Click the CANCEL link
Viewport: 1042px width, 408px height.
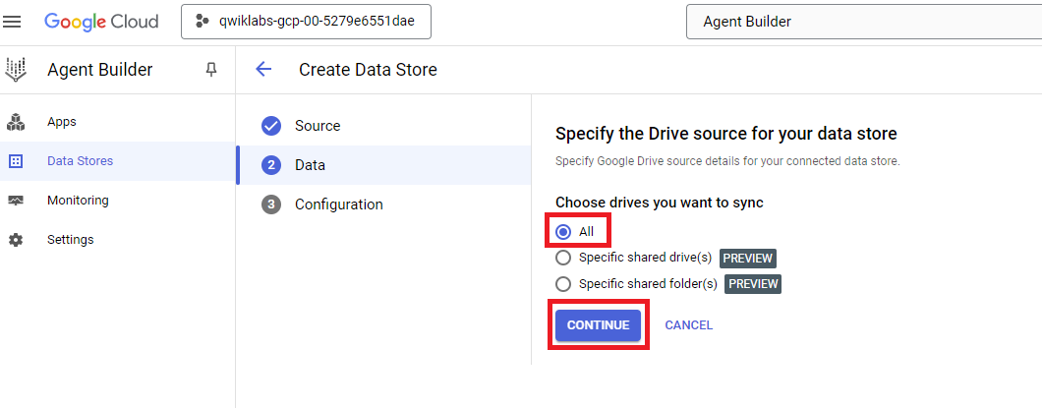688,325
